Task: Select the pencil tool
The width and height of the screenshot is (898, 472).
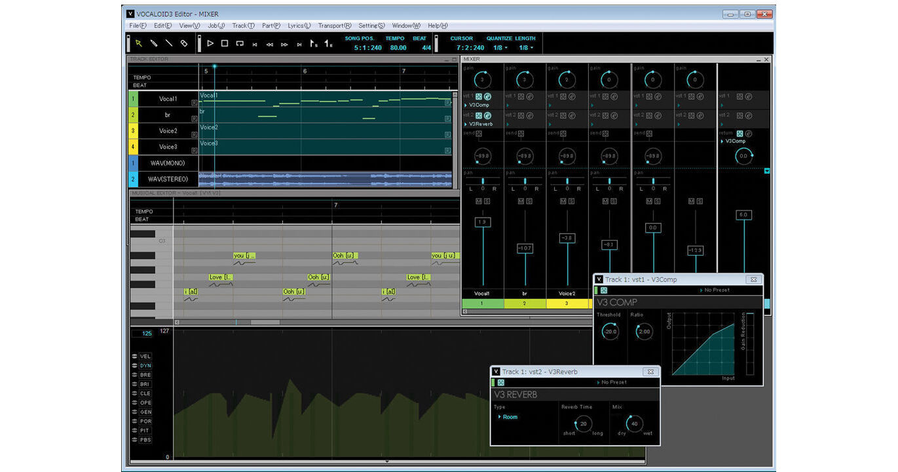Action: (154, 43)
